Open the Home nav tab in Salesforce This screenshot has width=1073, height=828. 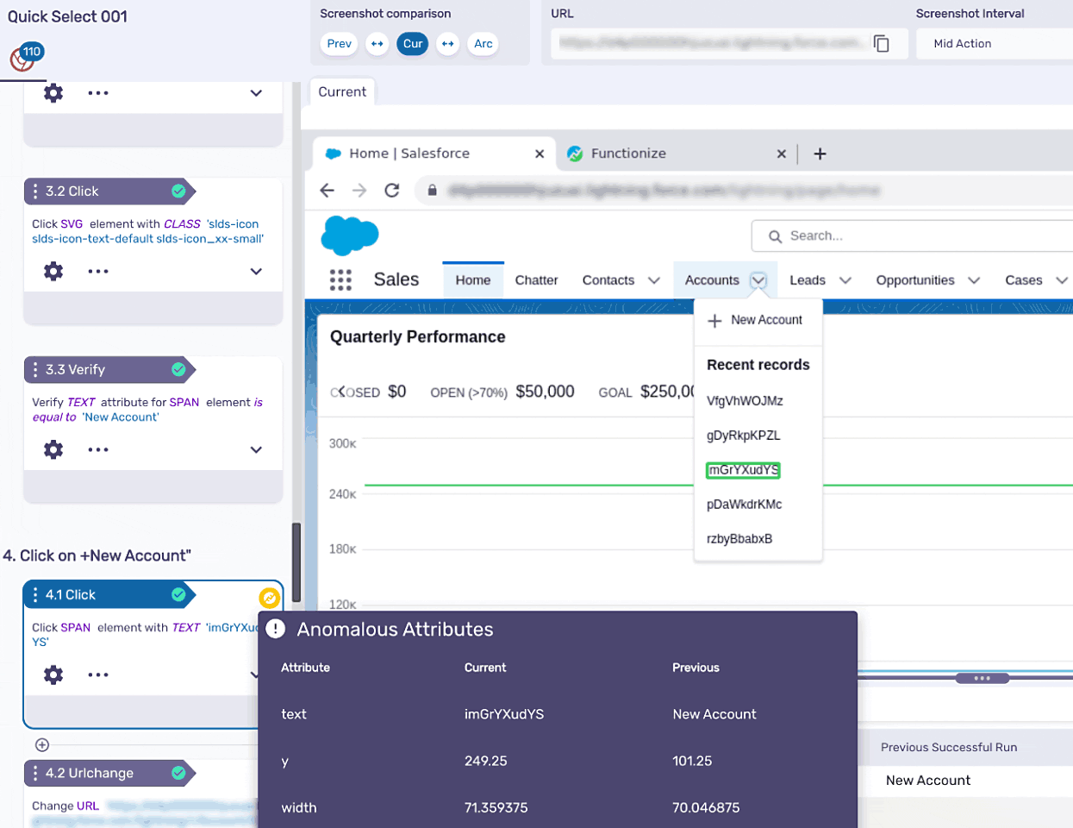pos(473,280)
